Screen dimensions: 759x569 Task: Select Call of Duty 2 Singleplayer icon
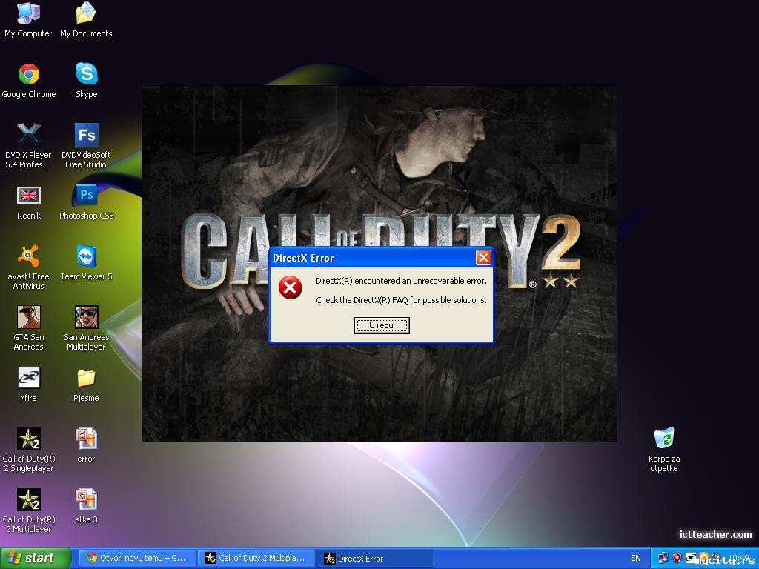[x=29, y=450]
